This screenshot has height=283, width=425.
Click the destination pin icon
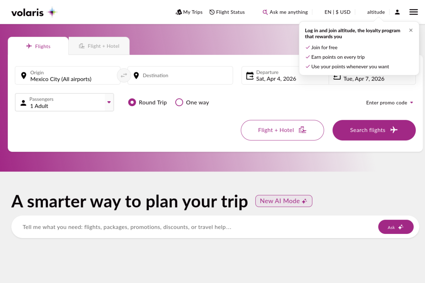pos(136,76)
